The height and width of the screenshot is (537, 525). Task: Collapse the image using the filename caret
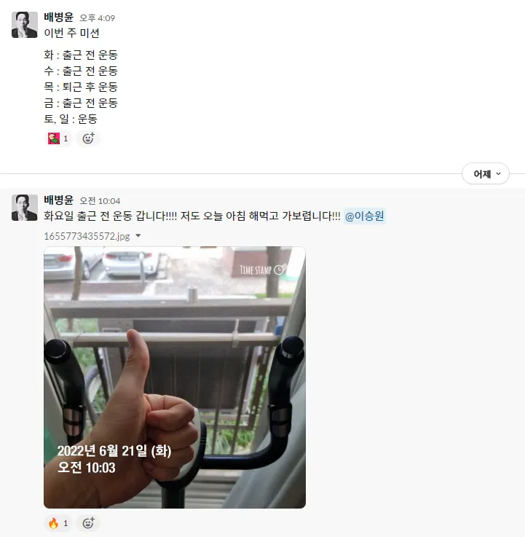[x=138, y=235]
